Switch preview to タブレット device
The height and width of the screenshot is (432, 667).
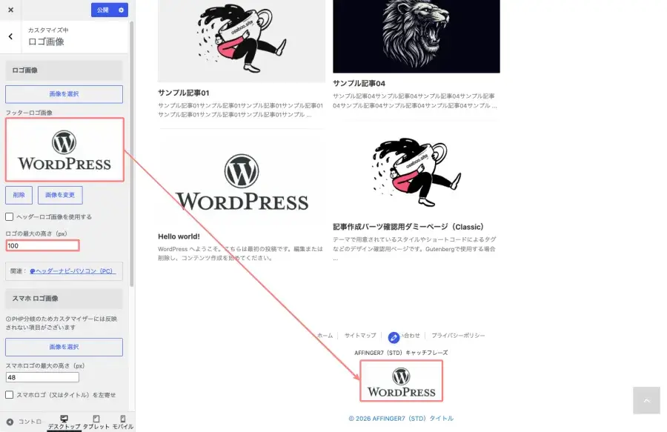pos(96,422)
